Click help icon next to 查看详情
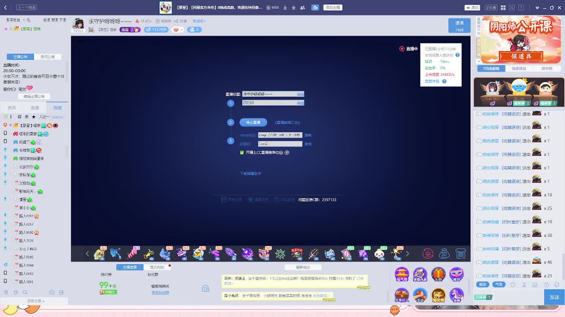The image size is (565, 317). pos(444,81)
